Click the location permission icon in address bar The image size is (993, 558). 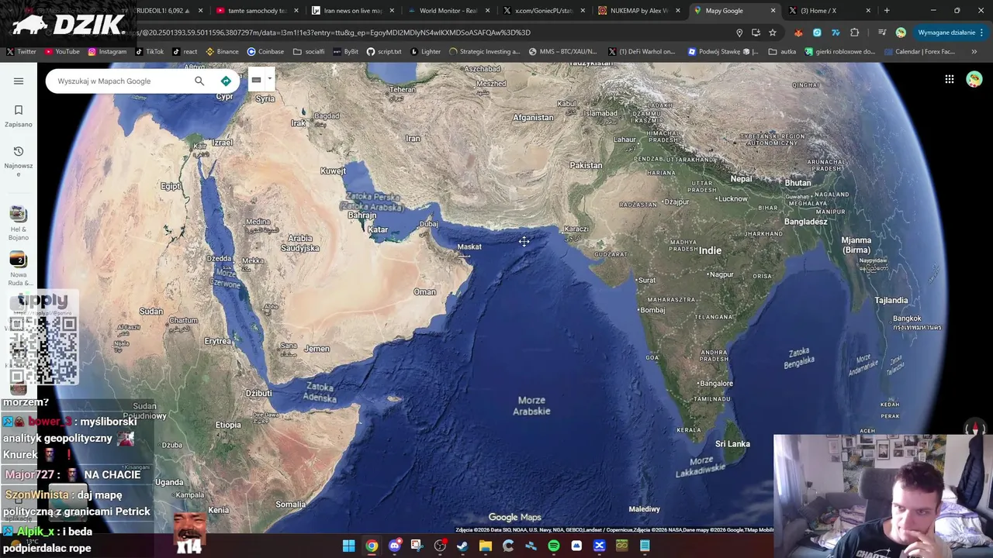739,33
